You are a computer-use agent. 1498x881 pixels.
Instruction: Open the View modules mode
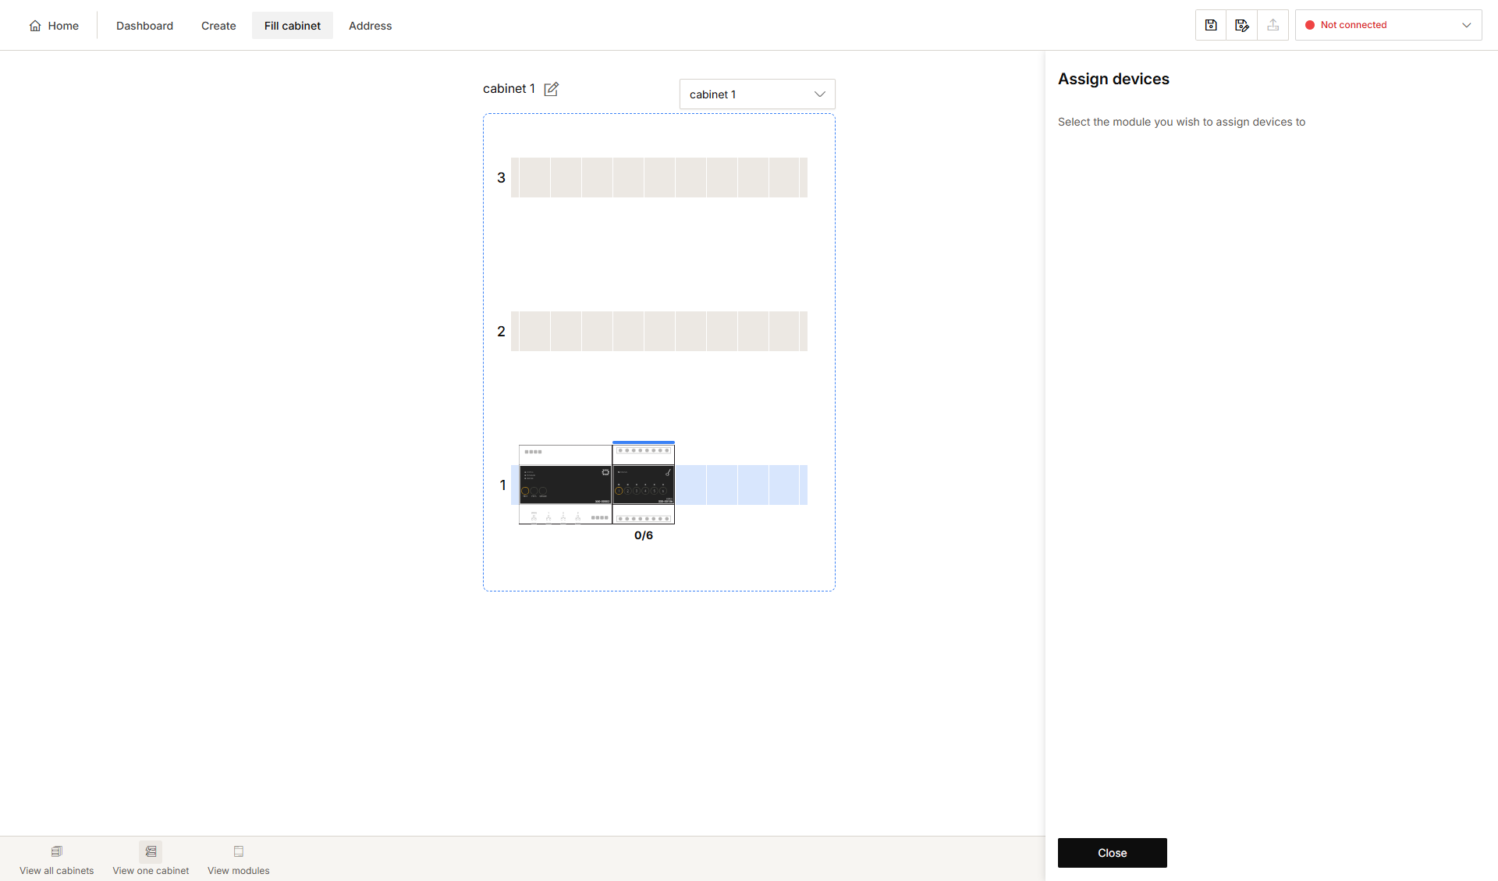pyautogui.click(x=239, y=859)
